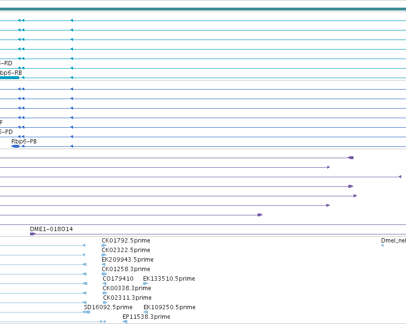Click the exon glyph under EP11538.3prime
Image resolution: width=406 pixels, height=324 pixels.
click(125, 322)
